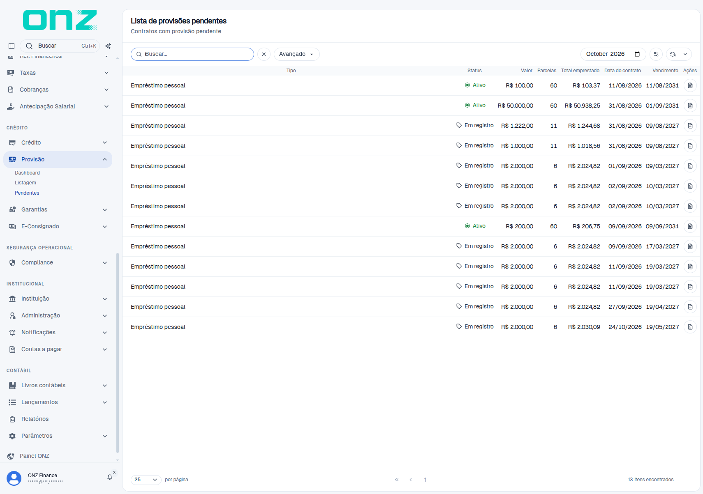Sort by the Valor column header
This screenshot has height=494, width=703.
pos(527,71)
